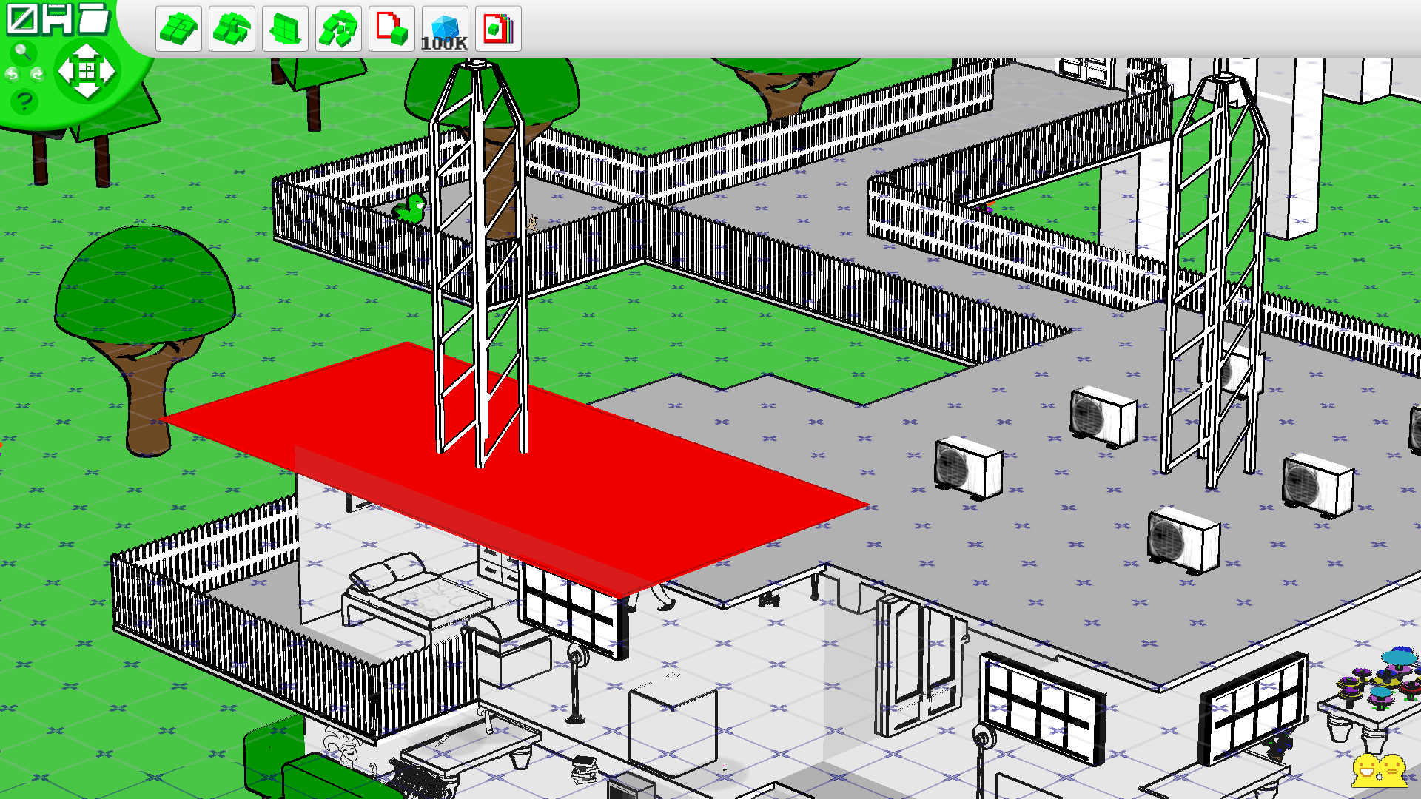Open the folder icon to load file
Screen dimensions: 1421x799
point(94,18)
